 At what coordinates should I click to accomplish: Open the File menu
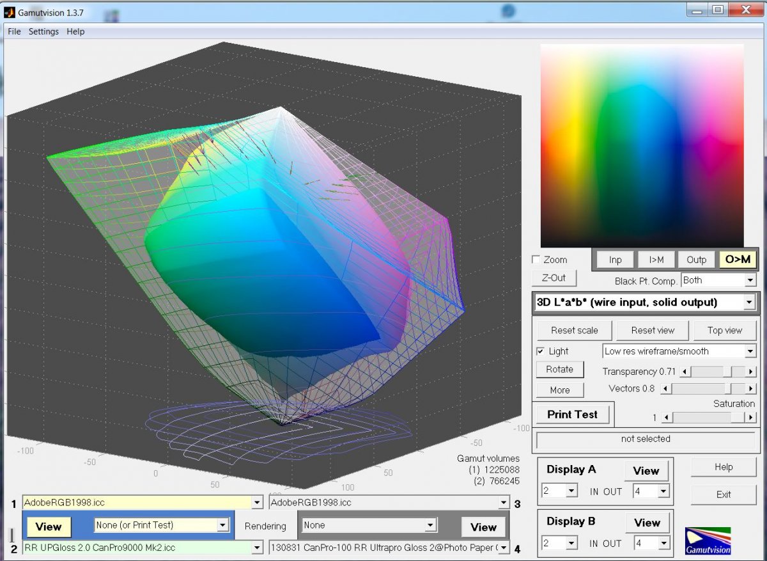[x=14, y=31]
